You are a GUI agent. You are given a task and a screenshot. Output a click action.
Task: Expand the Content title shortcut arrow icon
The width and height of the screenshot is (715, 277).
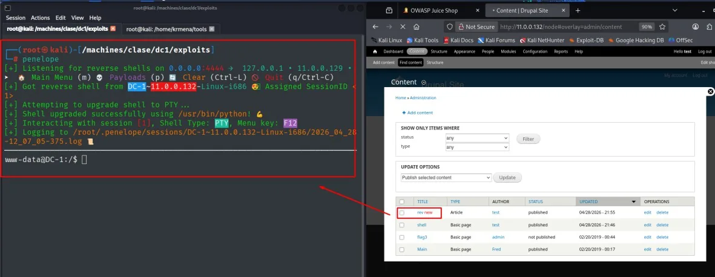pyautogui.click(x=424, y=82)
